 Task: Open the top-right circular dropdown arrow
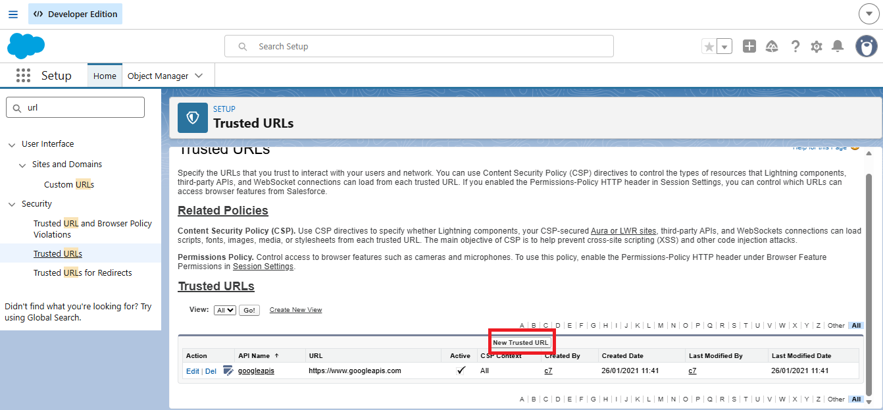[x=869, y=14]
